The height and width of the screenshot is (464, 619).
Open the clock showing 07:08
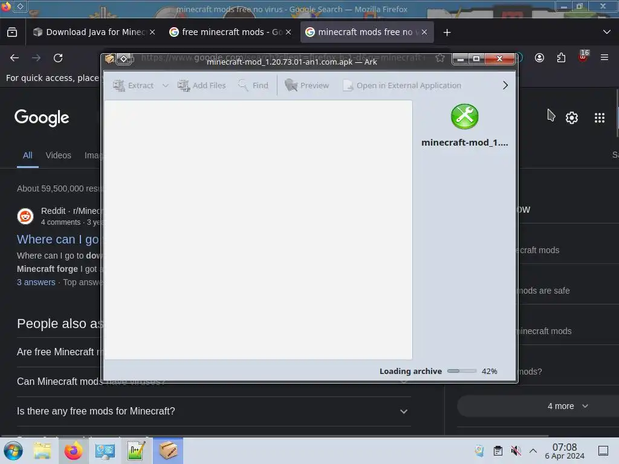(x=565, y=451)
